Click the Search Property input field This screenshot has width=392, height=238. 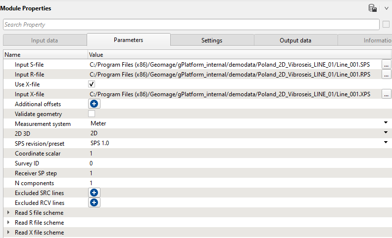(x=191, y=25)
